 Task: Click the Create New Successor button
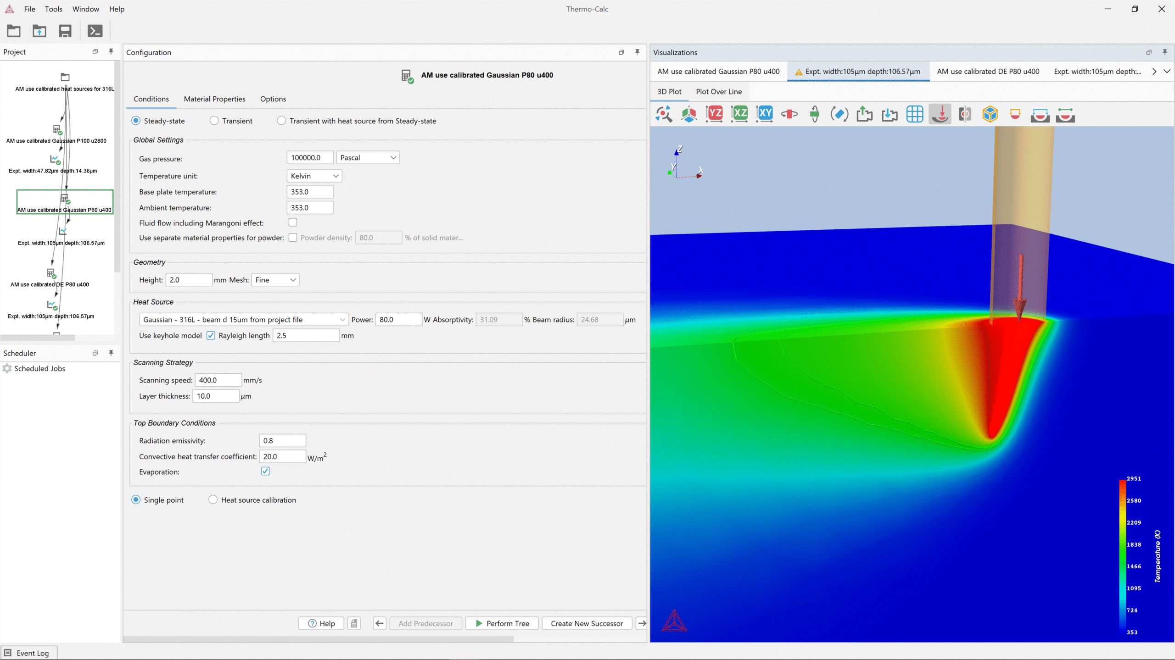coord(586,623)
